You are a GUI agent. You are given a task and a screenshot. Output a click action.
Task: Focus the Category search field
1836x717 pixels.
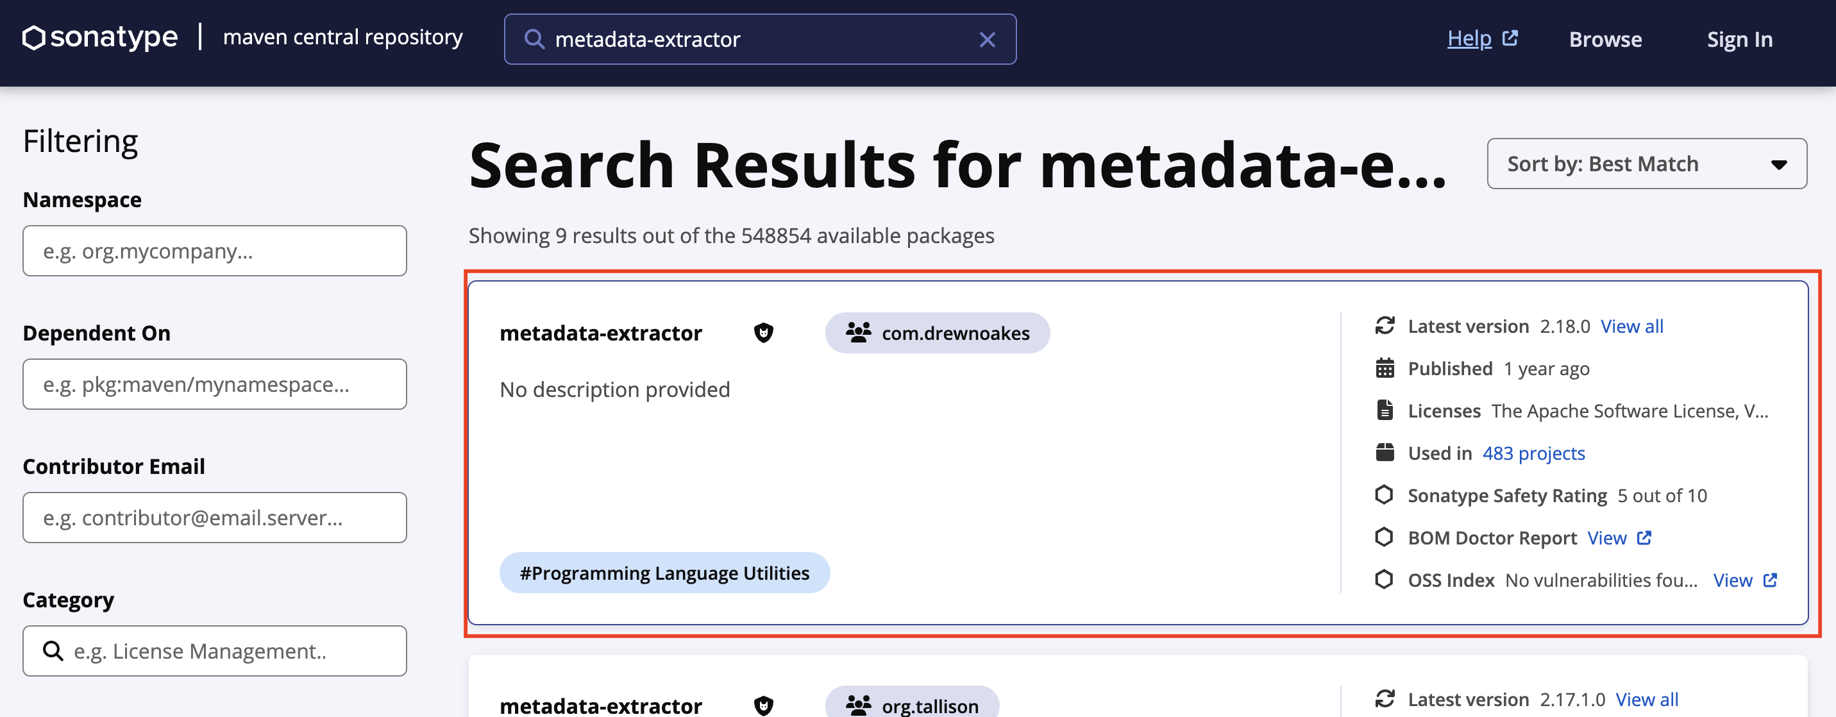(x=215, y=651)
